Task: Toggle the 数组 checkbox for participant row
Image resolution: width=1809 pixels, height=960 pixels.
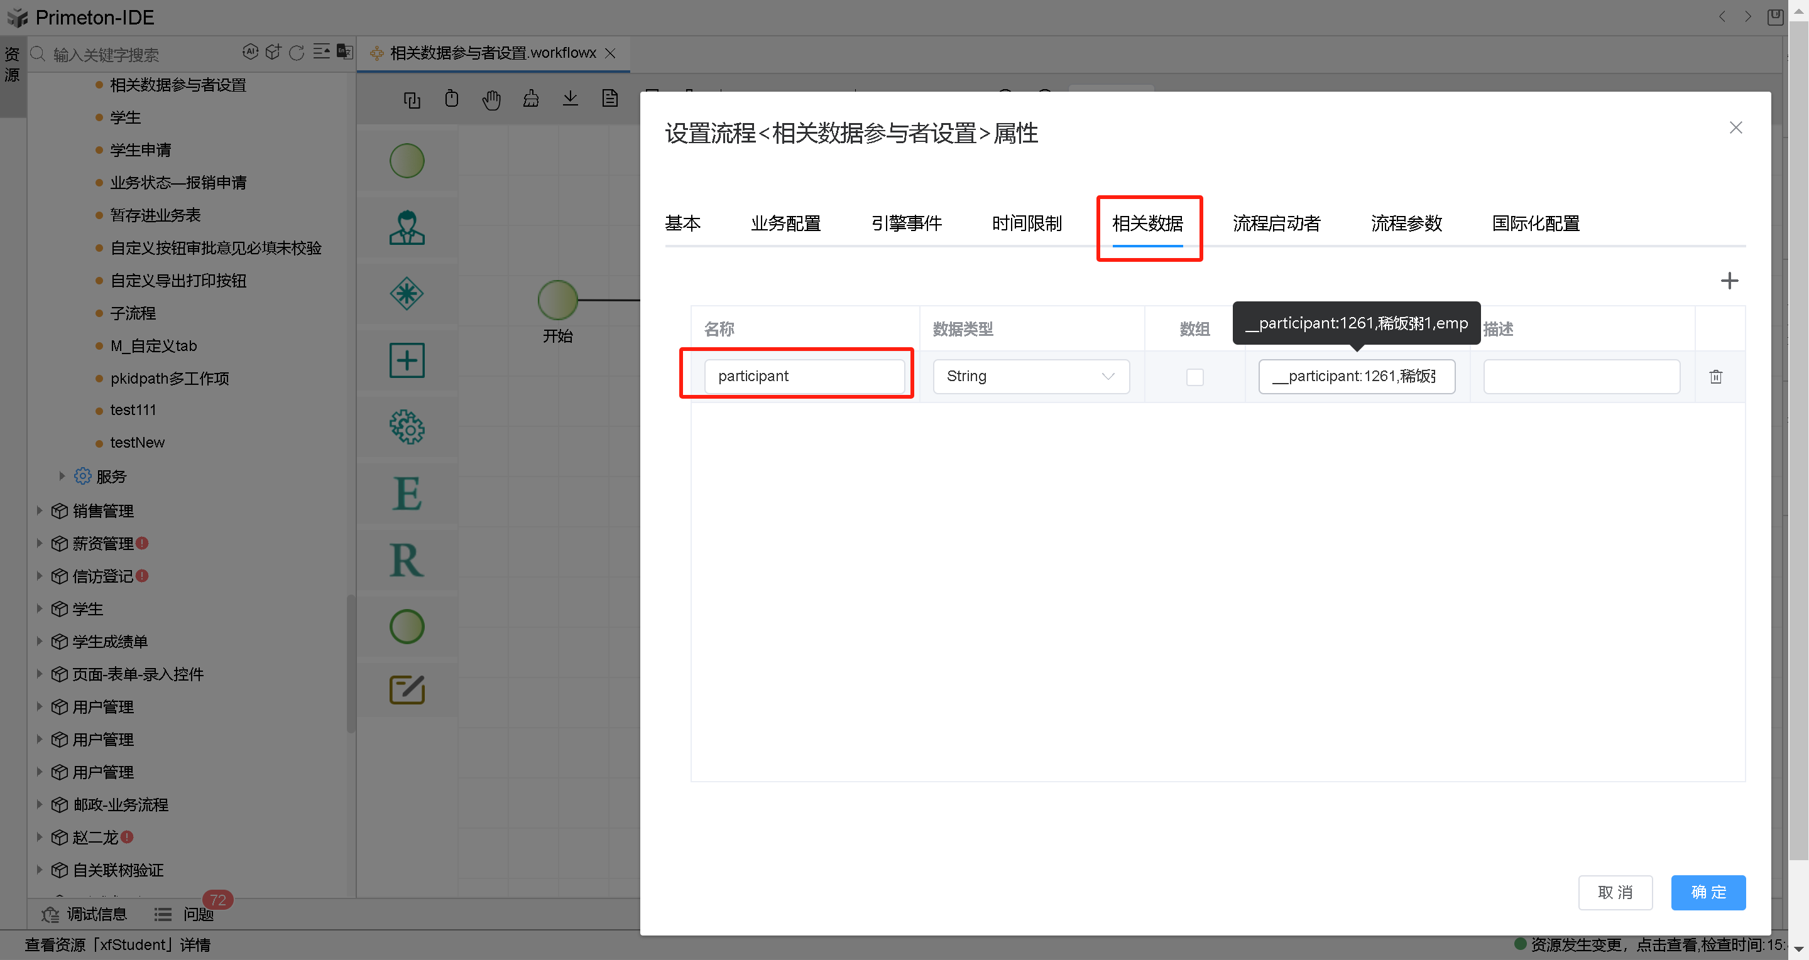Action: [1194, 376]
